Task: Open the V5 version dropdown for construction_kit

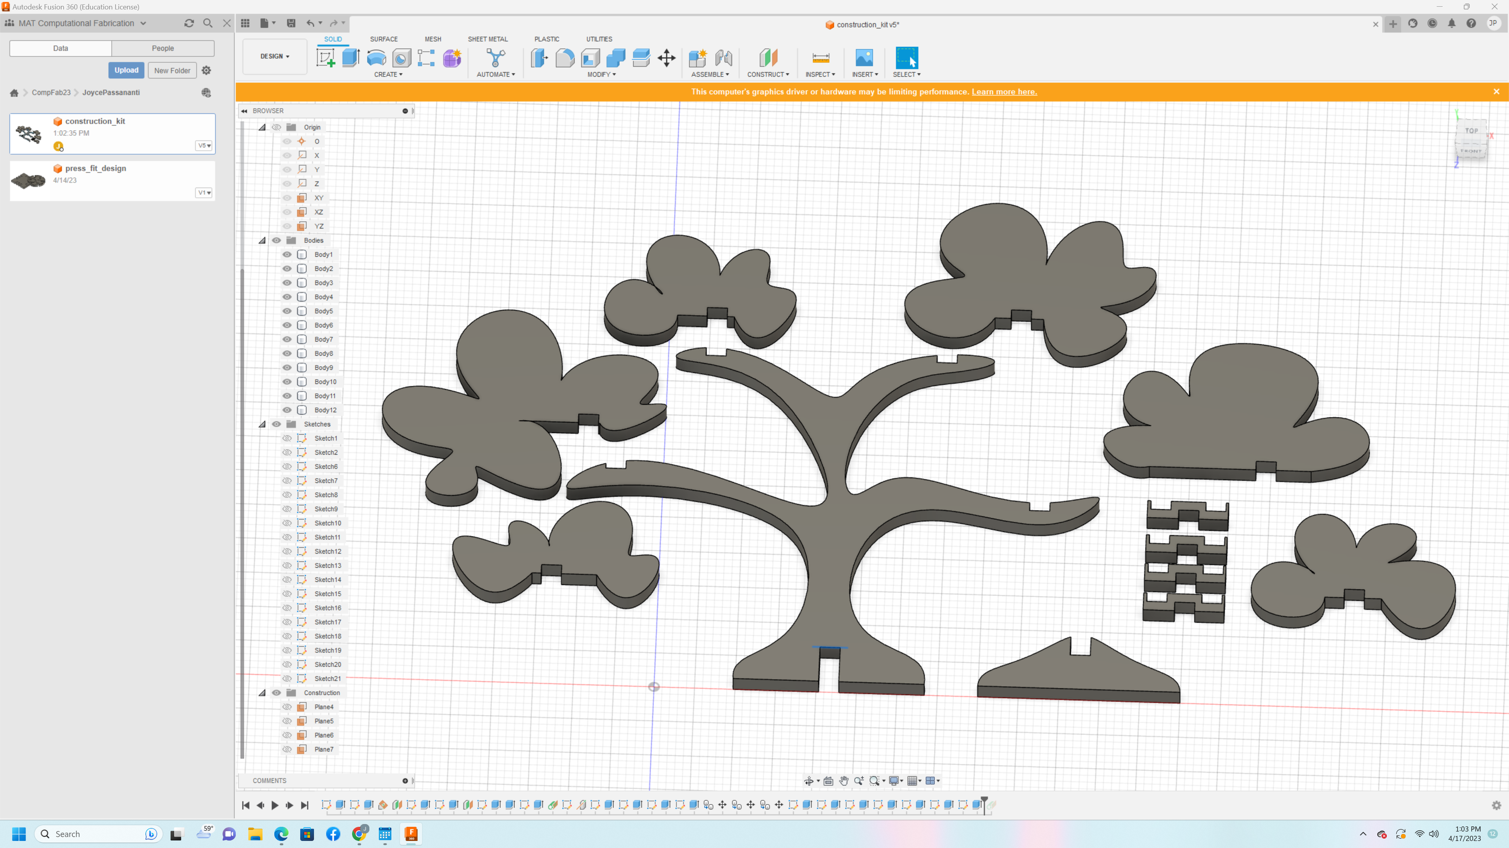Action: click(204, 146)
